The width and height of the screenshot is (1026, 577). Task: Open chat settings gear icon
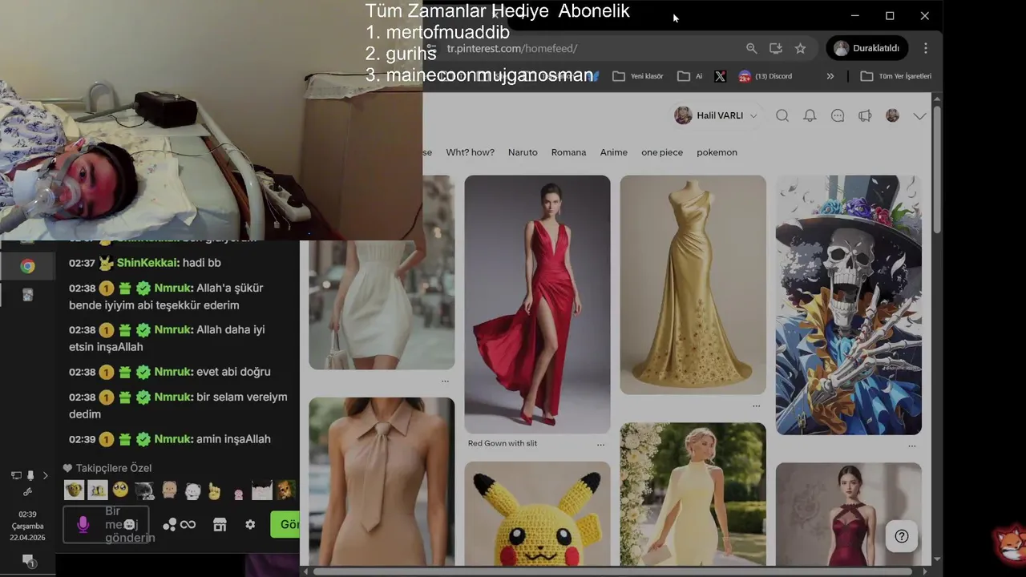pyautogui.click(x=250, y=525)
